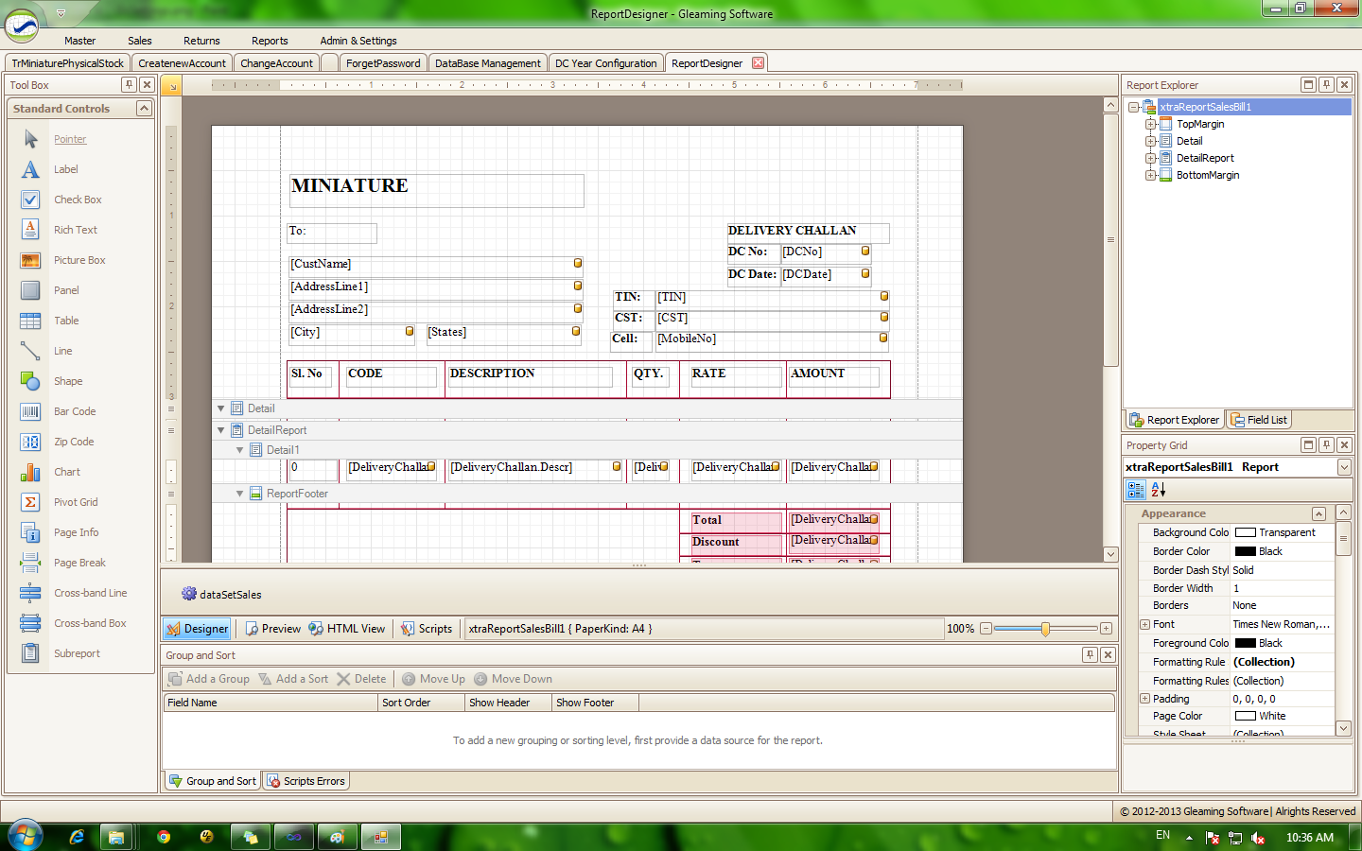This screenshot has height=851, width=1362.
Task: Collapse the Detail band in designer
Action: 221,408
